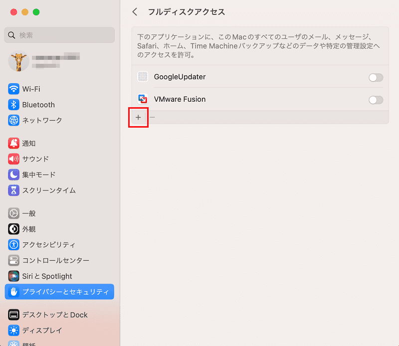Toggle VMware Fusion full disk access
This screenshot has width=399, height=346.
click(376, 100)
